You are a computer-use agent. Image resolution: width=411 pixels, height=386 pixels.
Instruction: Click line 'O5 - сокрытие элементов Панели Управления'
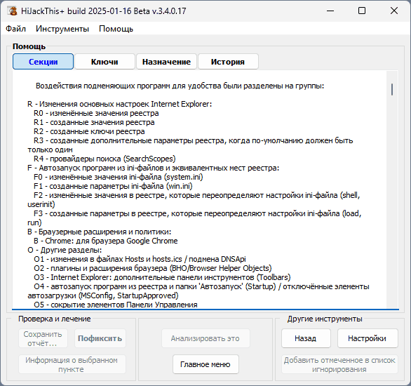[x=116, y=305]
